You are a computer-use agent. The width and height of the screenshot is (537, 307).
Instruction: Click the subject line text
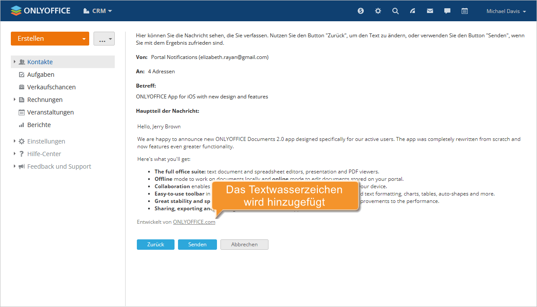(x=202, y=97)
